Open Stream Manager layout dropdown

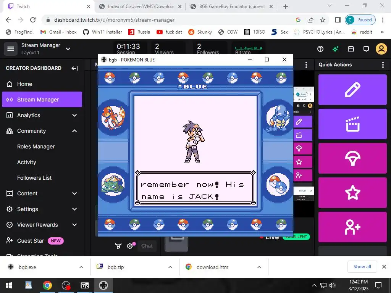point(68,48)
